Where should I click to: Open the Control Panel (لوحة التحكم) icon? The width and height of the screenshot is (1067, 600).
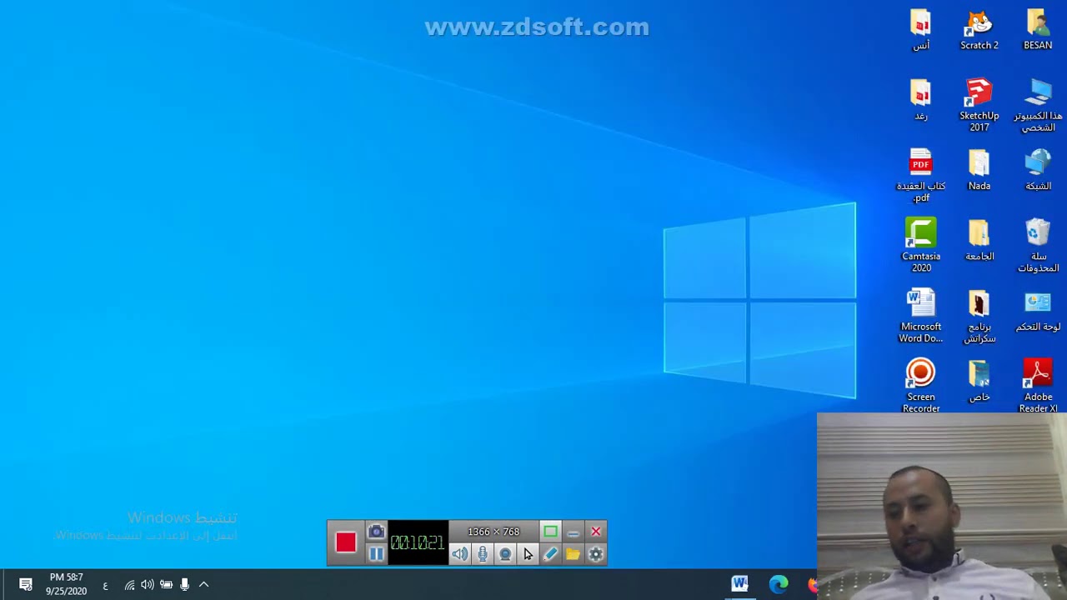1038,312
